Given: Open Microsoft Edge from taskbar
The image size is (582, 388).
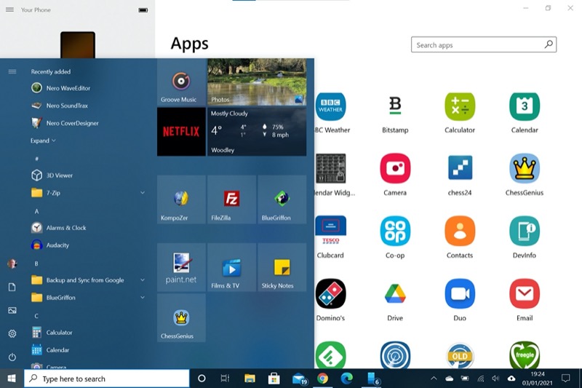Looking at the screenshot, I should click(347, 379).
